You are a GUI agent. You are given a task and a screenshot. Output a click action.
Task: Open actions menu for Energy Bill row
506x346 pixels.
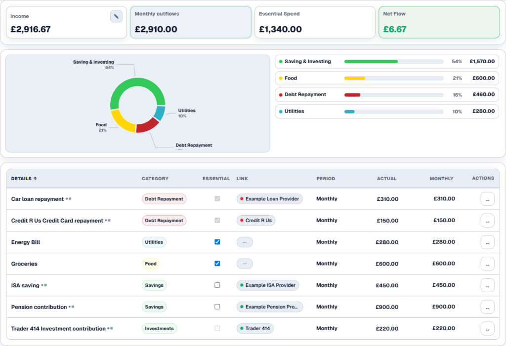(x=487, y=242)
